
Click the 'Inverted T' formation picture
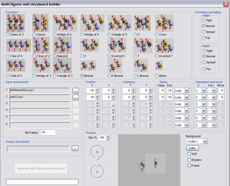click(x=165, y=46)
